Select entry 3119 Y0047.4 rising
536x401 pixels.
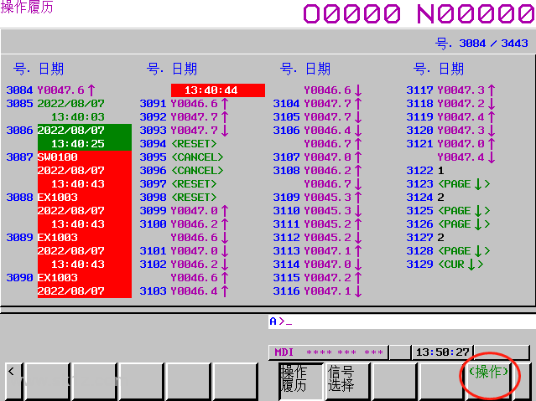point(451,117)
